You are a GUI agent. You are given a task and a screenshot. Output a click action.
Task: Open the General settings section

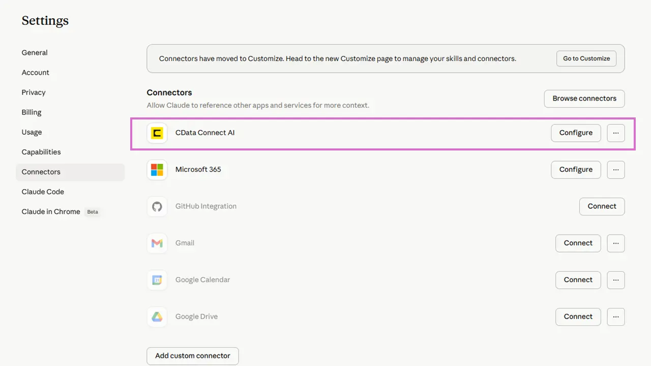click(x=35, y=53)
